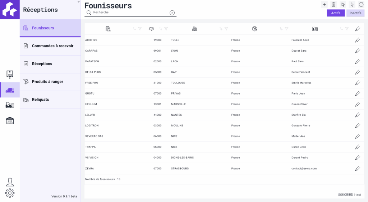The height and width of the screenshot is (202, 368).
Task: Click the edit pencil for DATATECH row
Action: click(358, 62)
